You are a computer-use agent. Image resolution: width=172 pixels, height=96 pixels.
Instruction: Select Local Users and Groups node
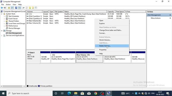(x=17, y=23)
